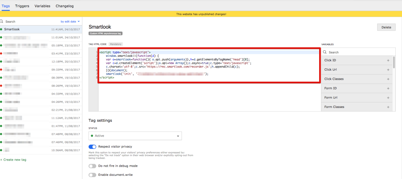Add the Form Url variable plus icon
Screen dimensions: 402x179
[x=388, y=98]
